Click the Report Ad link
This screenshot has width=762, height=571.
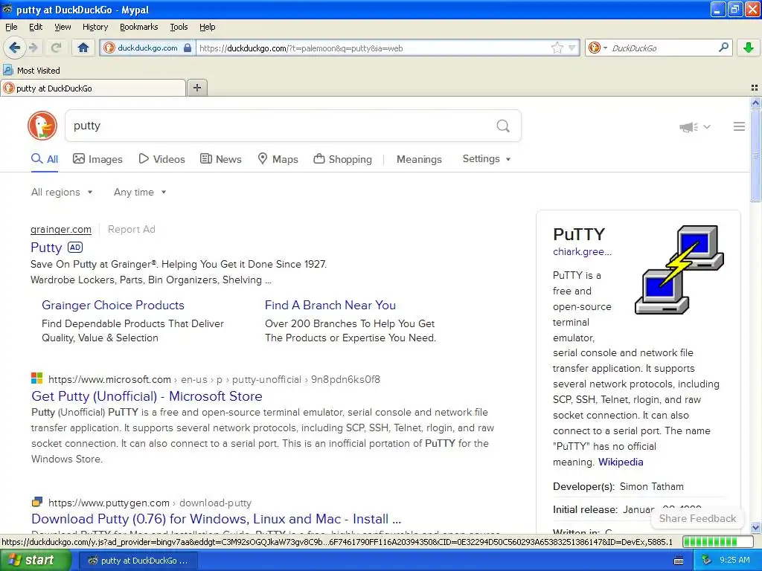[131, 229]
